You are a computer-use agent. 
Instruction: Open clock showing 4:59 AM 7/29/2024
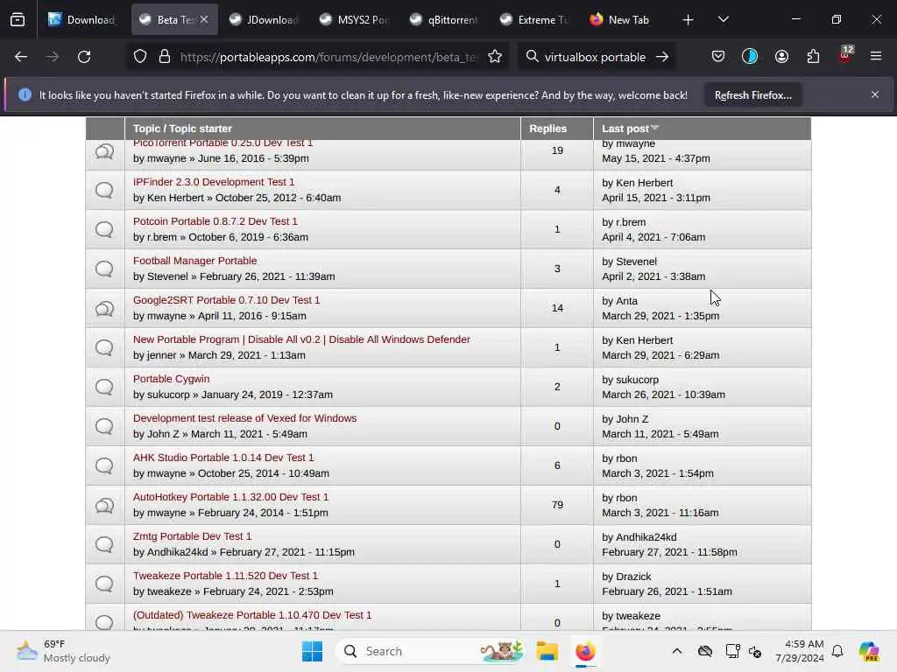[x=800, y=651]
